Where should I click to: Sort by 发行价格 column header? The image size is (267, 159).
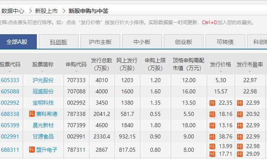point(220,64)
